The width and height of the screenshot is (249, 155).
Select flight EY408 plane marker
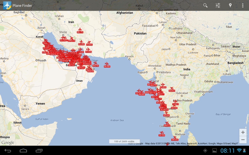point(163,85)
